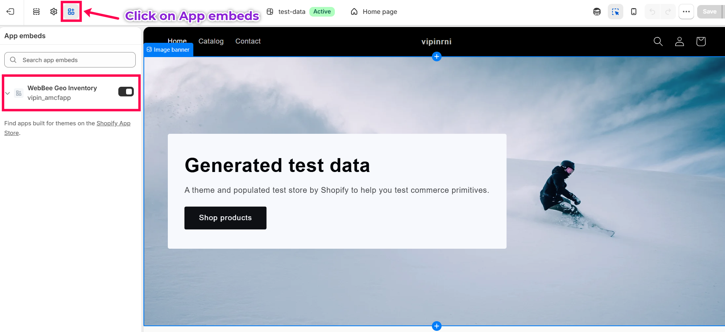
Task: Open the storefront search icon
Action: (658, 41)
